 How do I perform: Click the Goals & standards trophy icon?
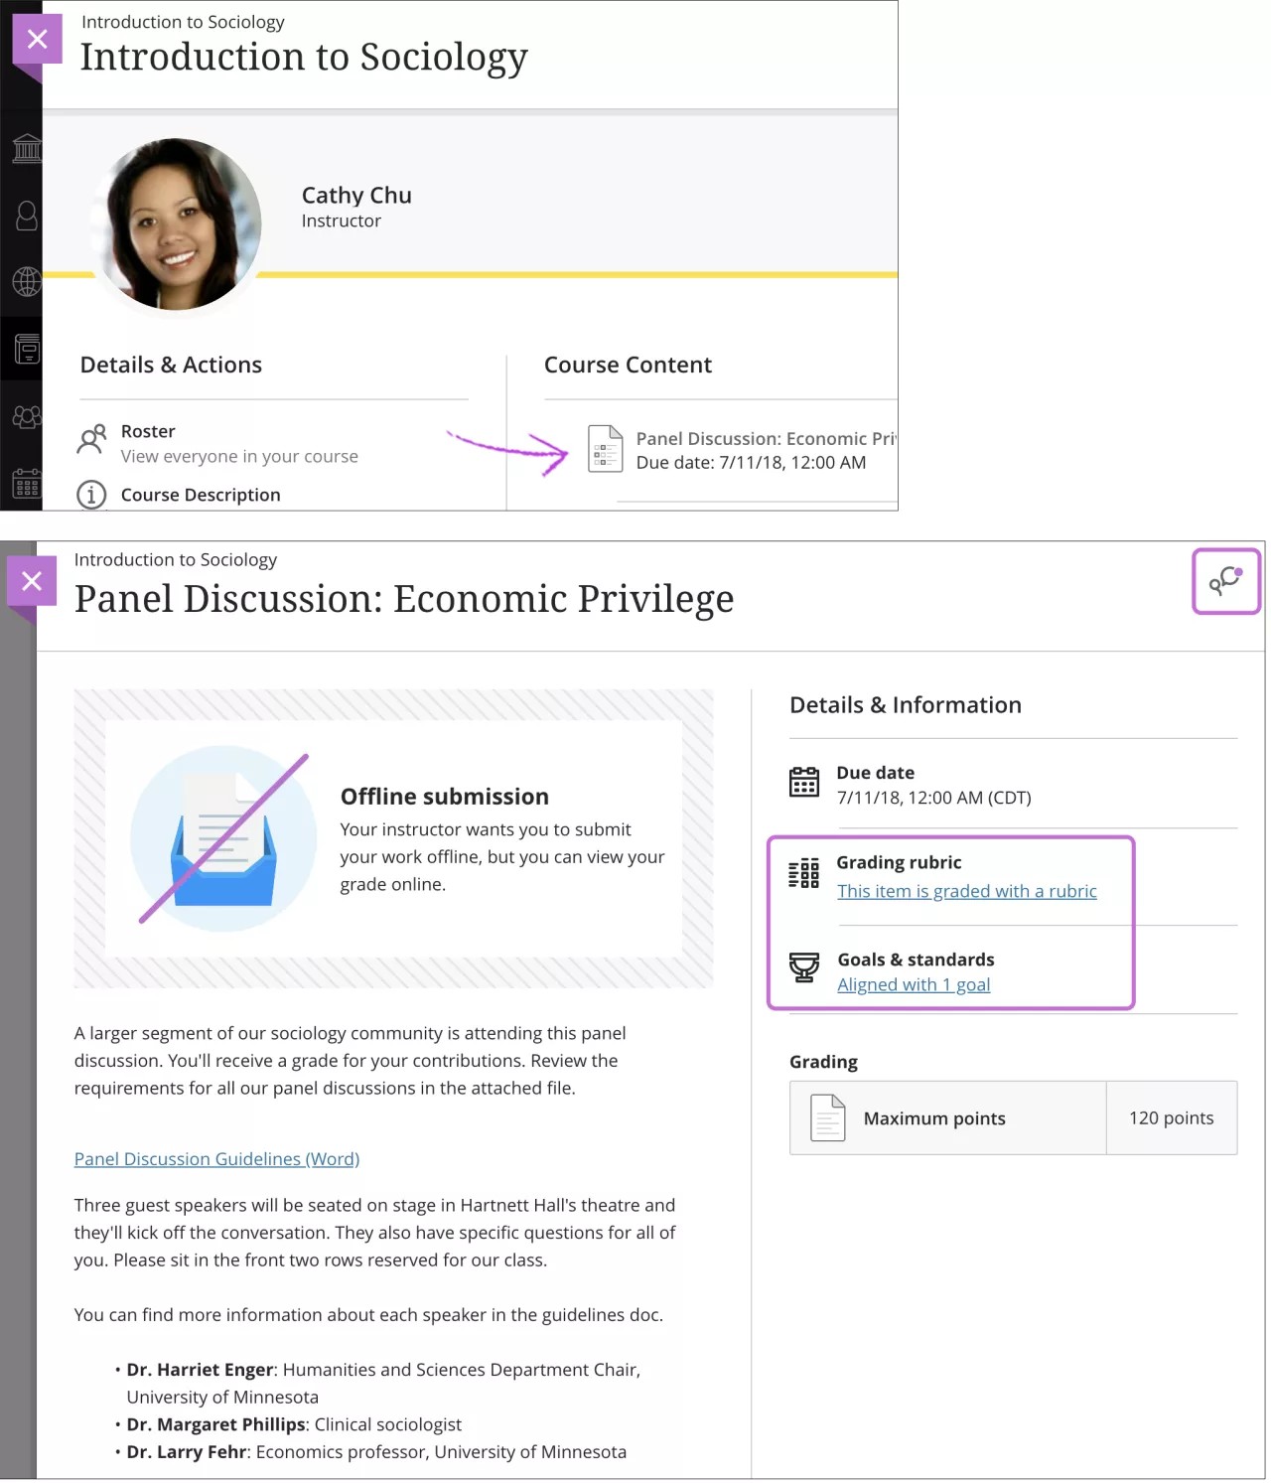pos(805,970)
